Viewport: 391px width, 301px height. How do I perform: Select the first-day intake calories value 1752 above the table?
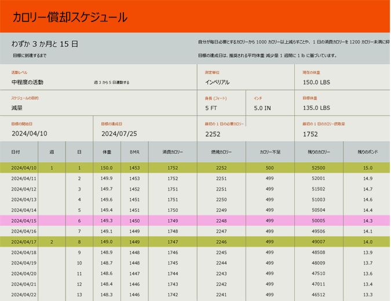[310, 134]
